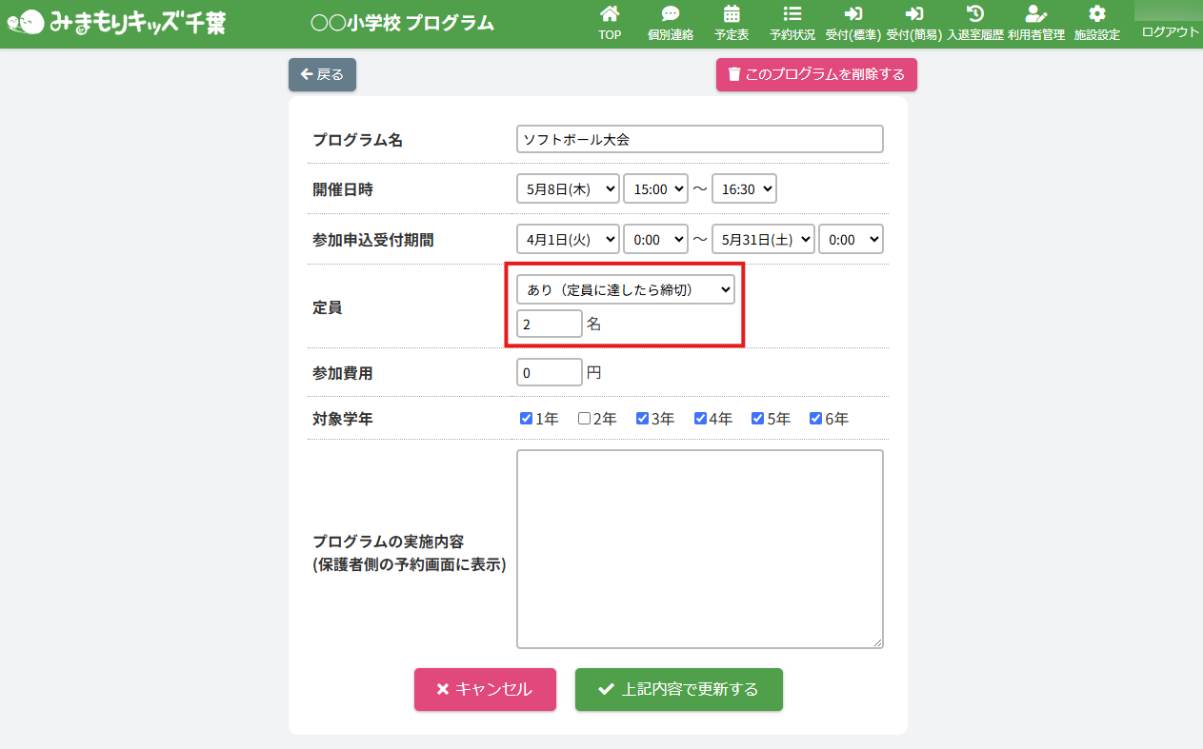Expand the 15:00 start time dropdown

pyautogui.click(x=655, y=189)
